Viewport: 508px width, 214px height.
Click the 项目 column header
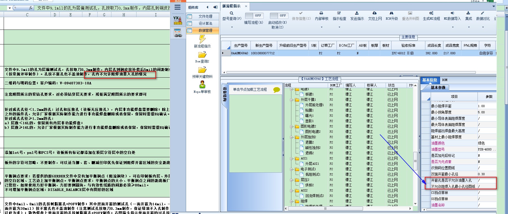click(x=454, y=96)
